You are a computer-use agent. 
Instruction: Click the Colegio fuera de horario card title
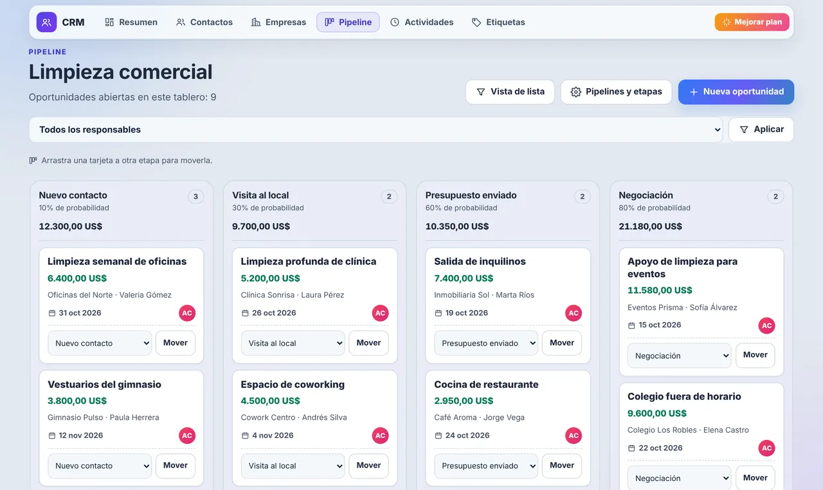point(684,397)
